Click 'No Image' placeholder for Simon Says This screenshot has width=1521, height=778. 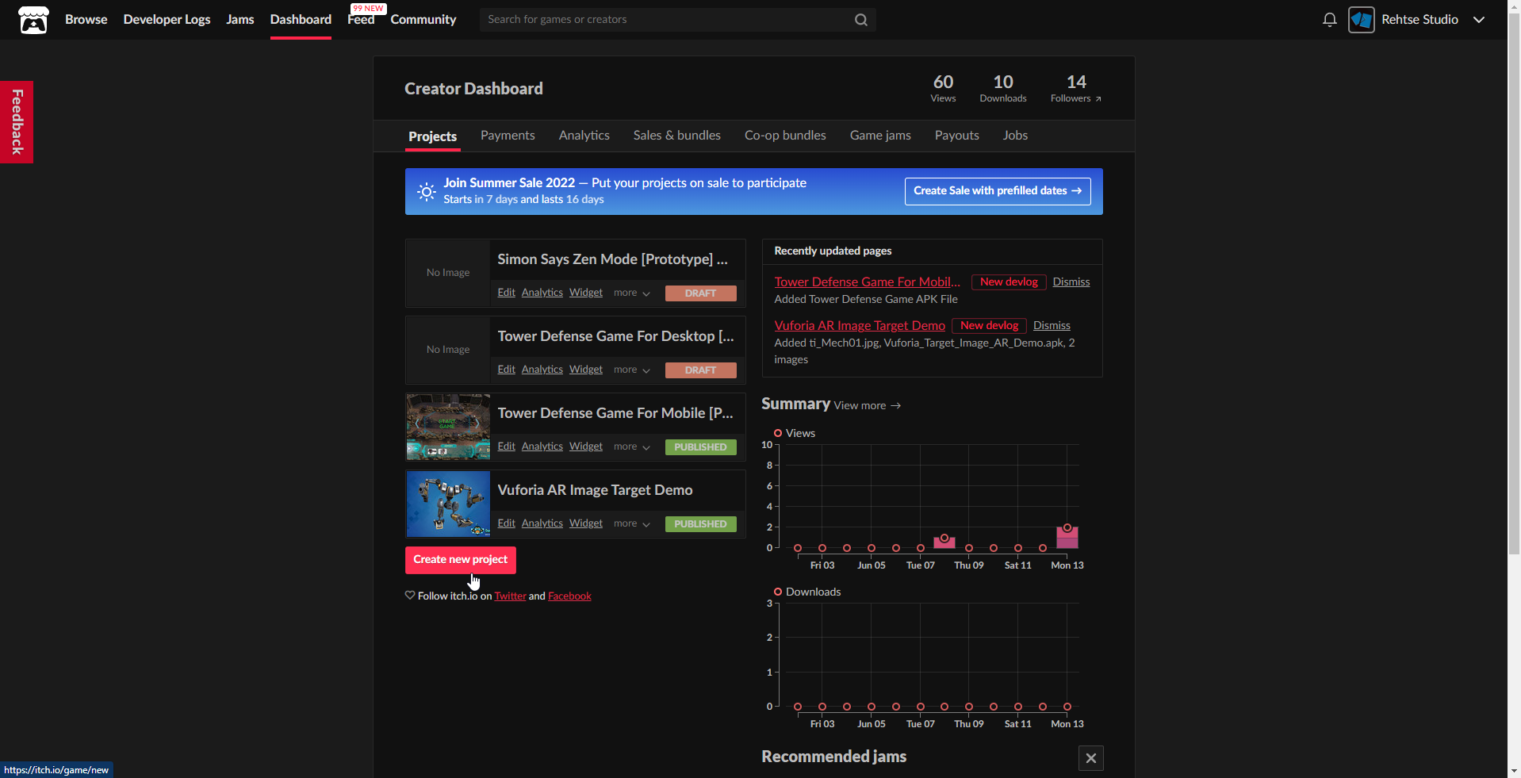(x=448, y=273)
